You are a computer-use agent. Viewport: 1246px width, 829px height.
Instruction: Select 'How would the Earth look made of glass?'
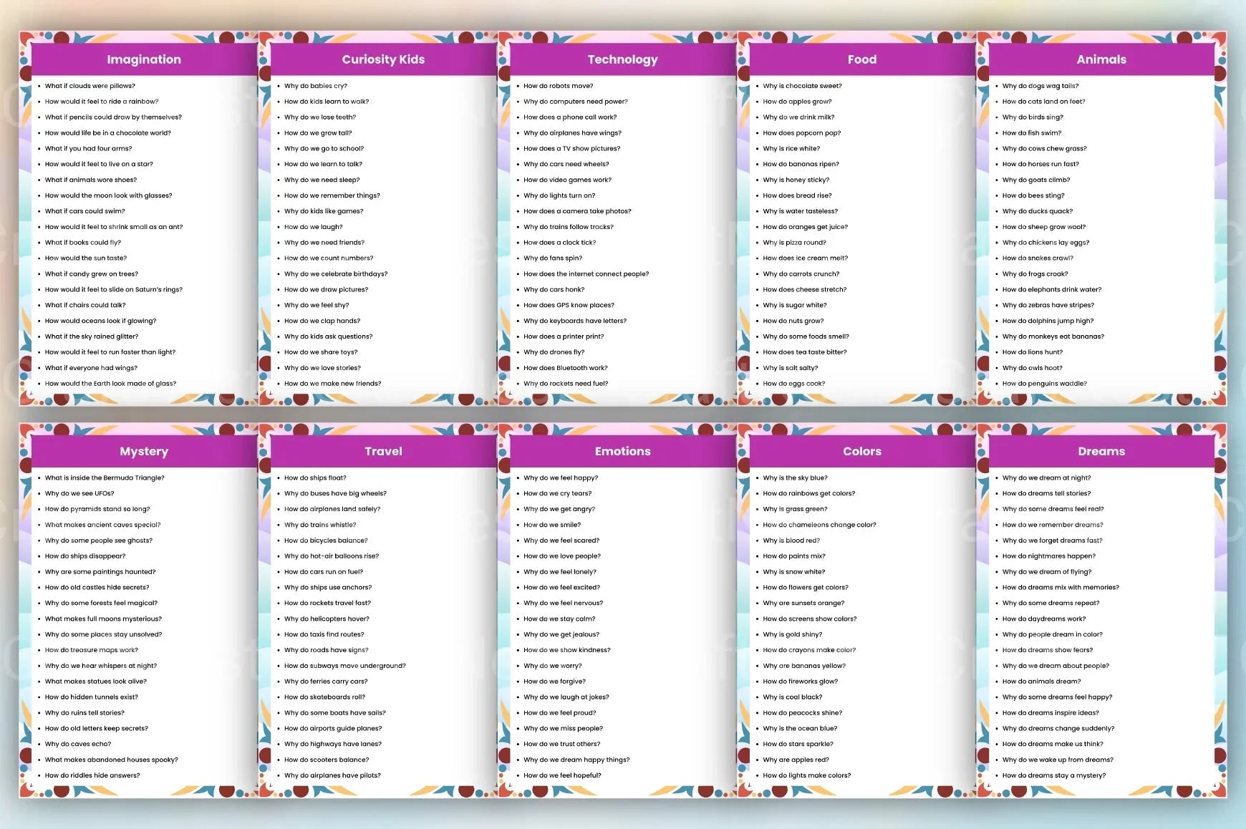[x=110, y=384]
